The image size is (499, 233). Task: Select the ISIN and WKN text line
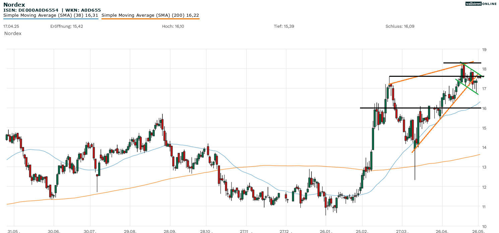(52, 10)
